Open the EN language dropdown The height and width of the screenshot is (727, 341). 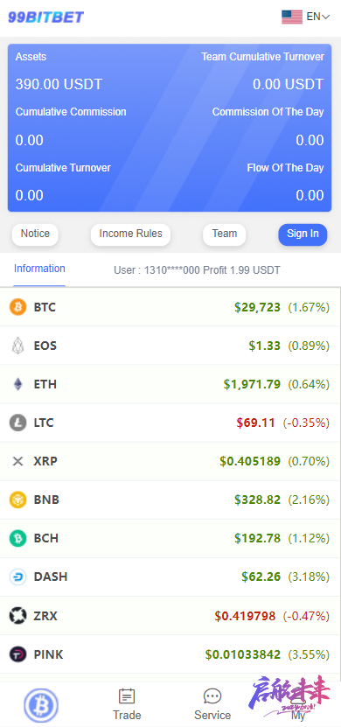pyautogui.click(x=318, y=17)
